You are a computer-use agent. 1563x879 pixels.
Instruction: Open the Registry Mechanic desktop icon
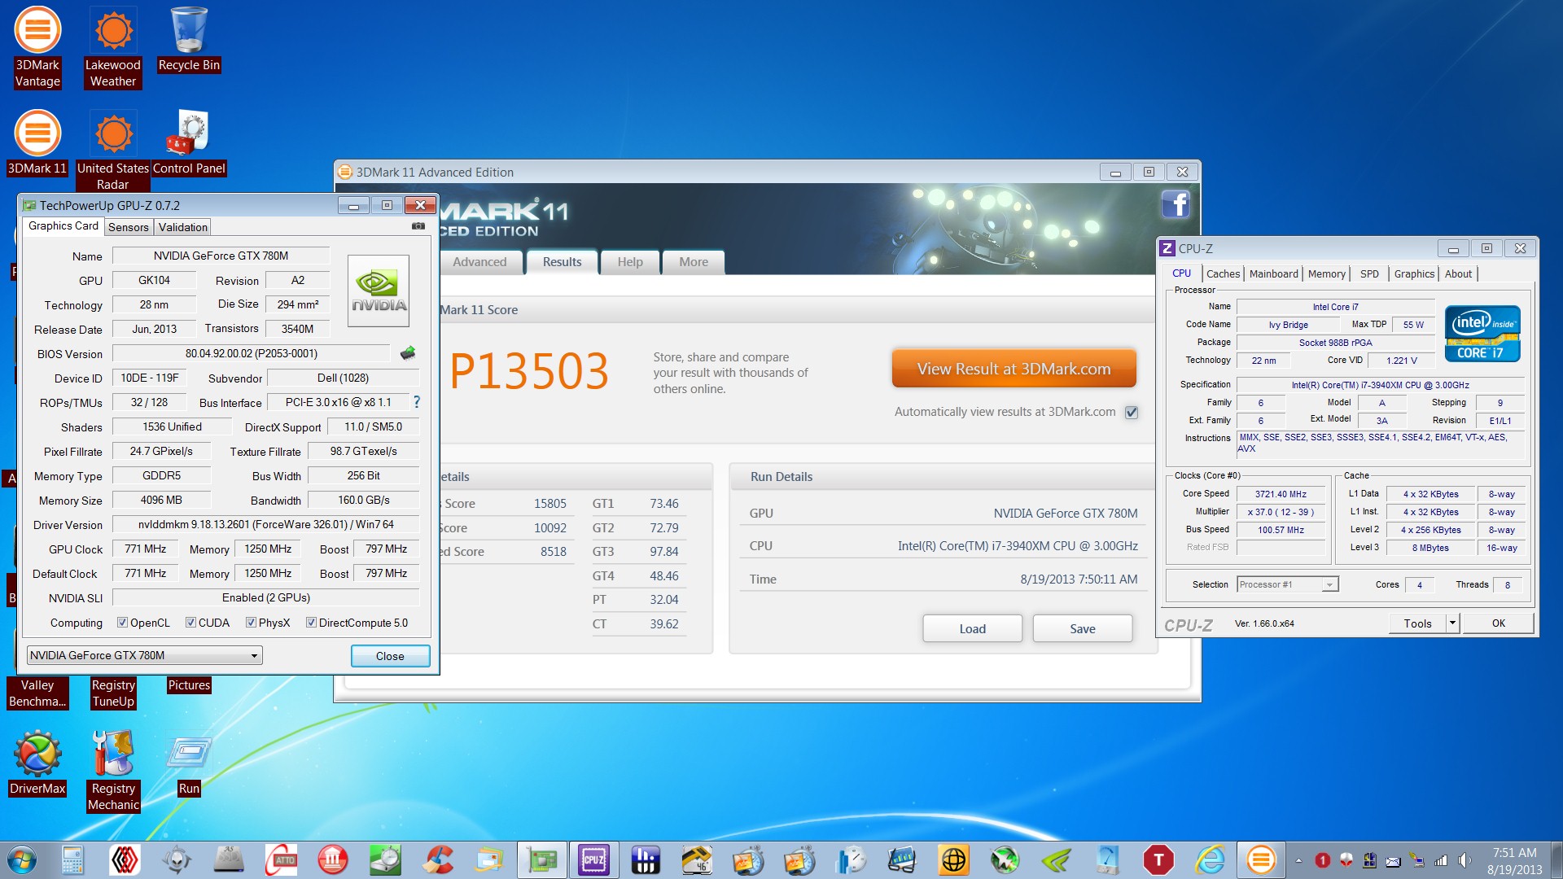click(x=113, y=772)
